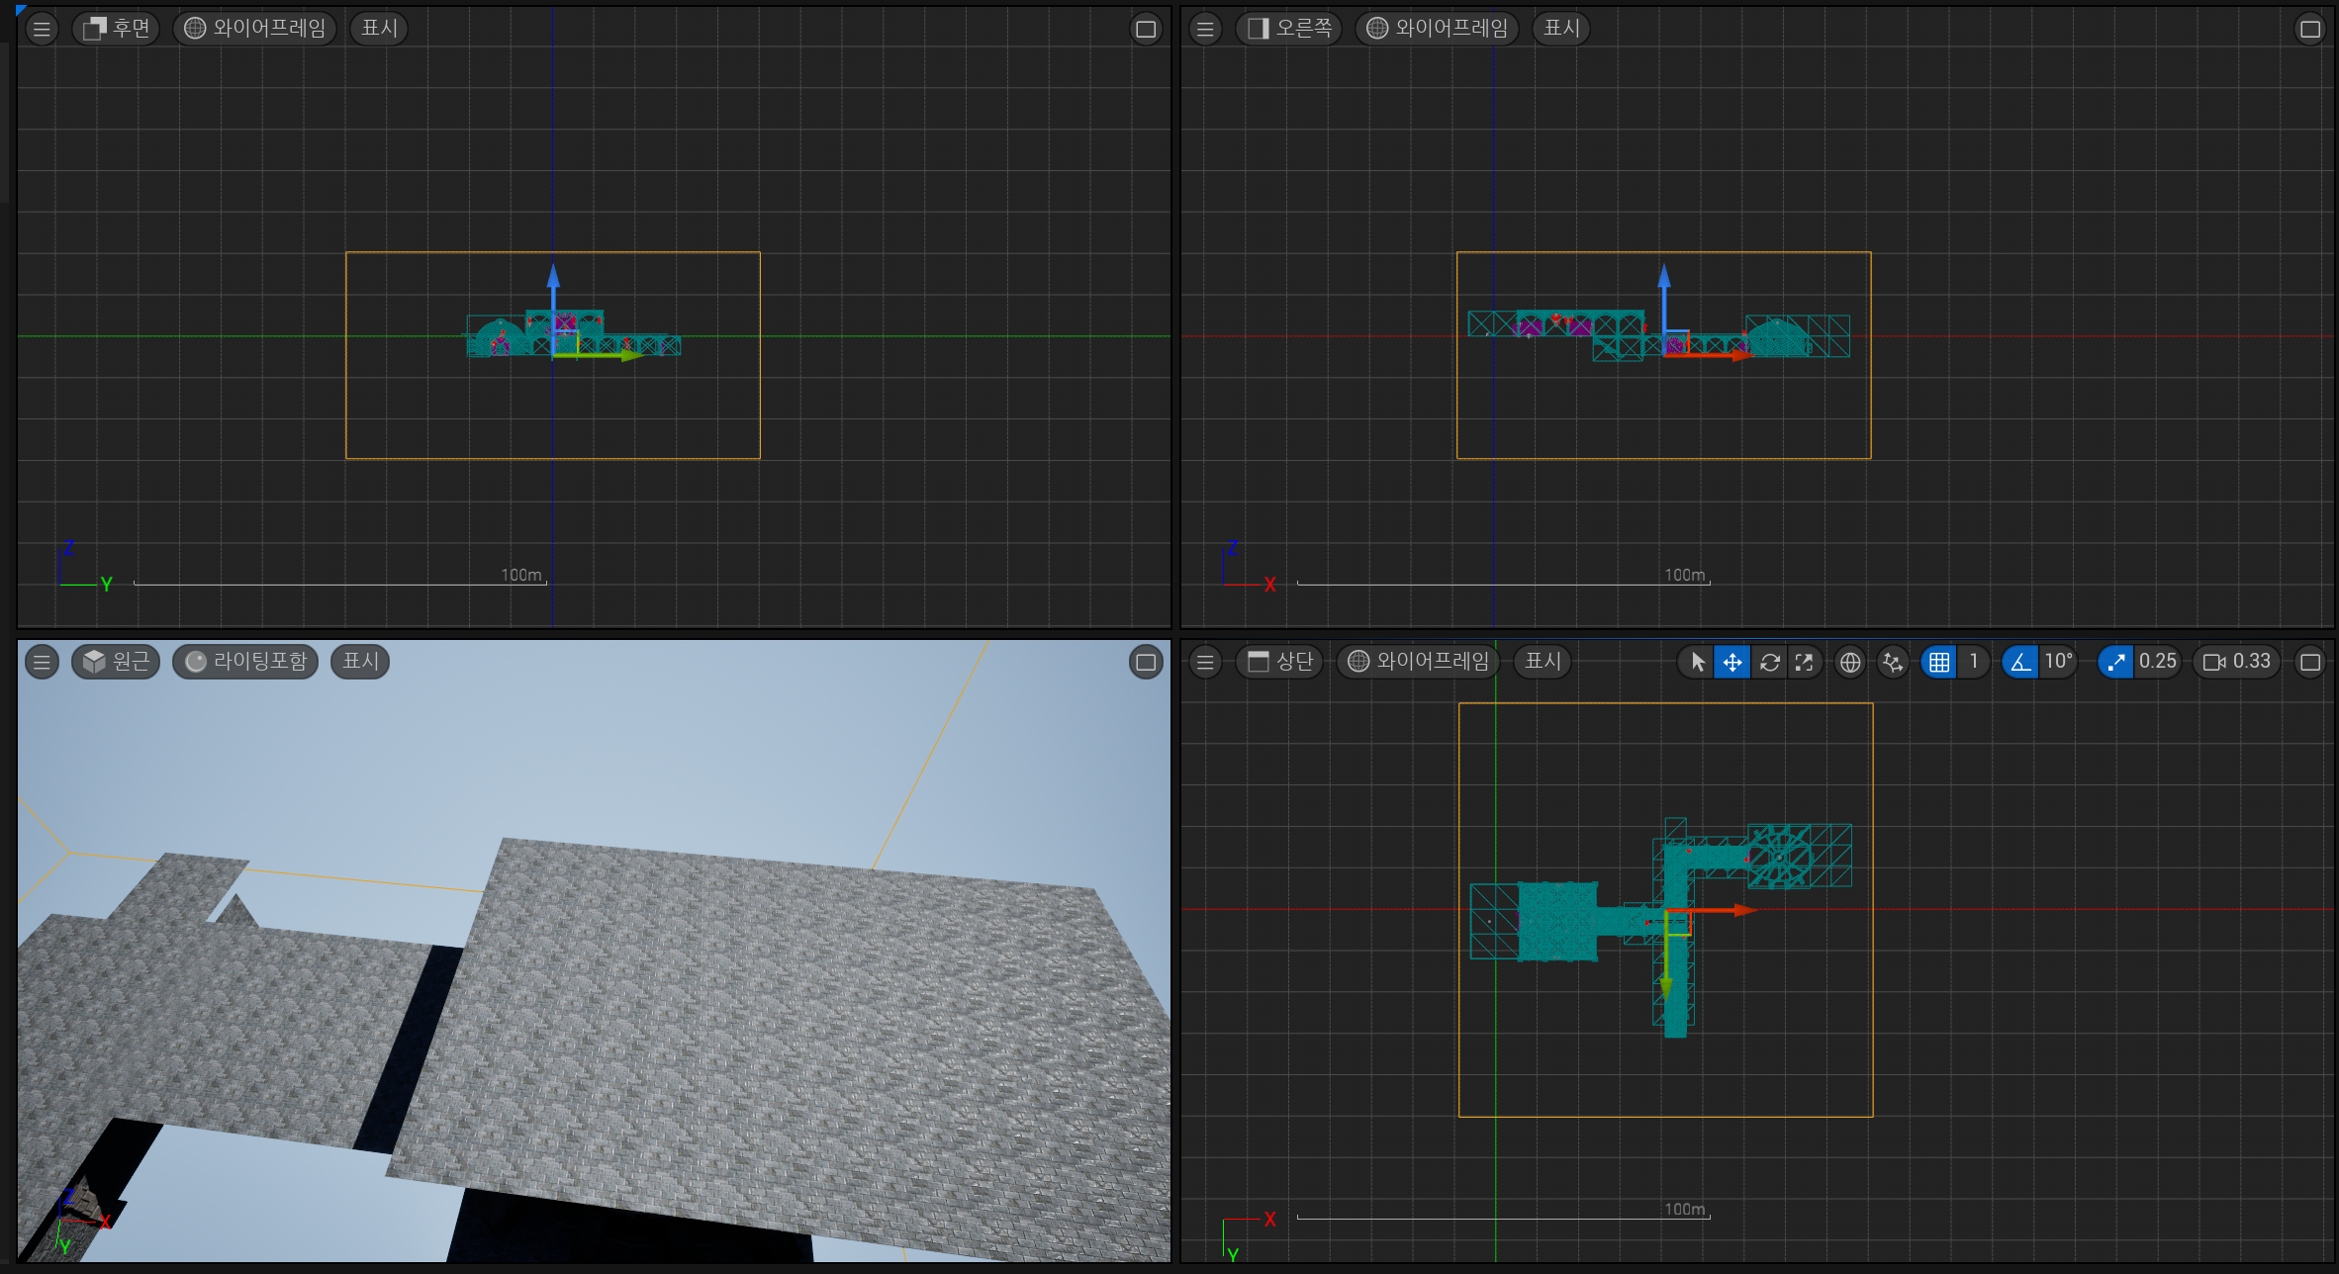2339x1274 pixels.
Task: Click the surface snapping icon
Action: click(x=1892, y=662)
